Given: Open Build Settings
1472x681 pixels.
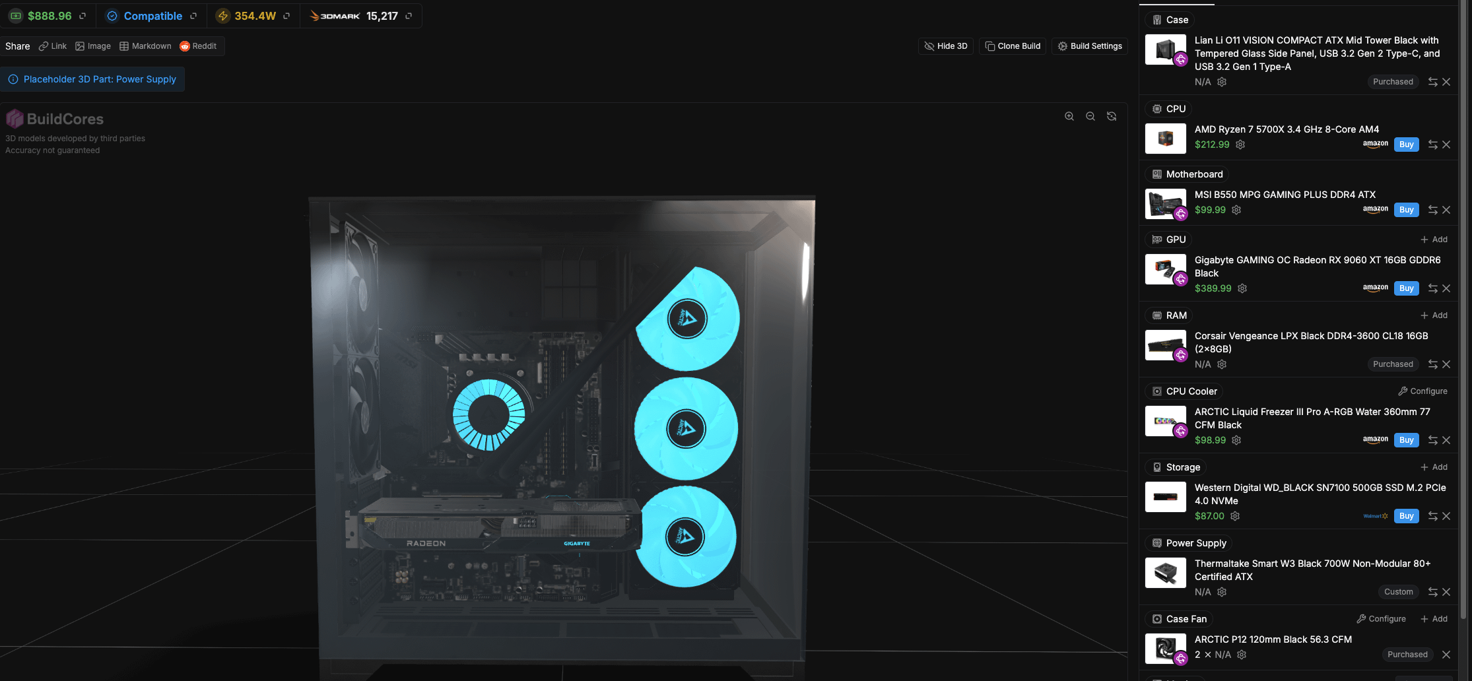Looking at the screenshot, I should 1090,46.
